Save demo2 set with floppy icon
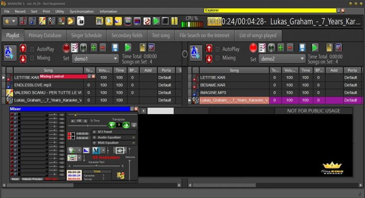This screenshot has height=198, width=365. pos(302,48)
